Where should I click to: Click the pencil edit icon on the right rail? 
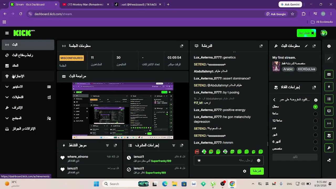point(329,59)
